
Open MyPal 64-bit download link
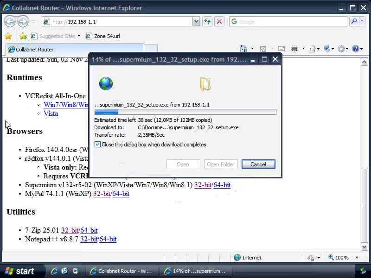tap(121, 194)
